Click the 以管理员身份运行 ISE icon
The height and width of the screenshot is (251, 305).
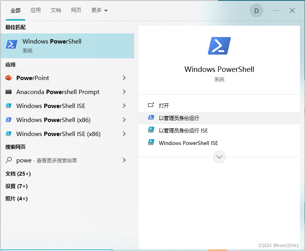(x=151, y=130)
